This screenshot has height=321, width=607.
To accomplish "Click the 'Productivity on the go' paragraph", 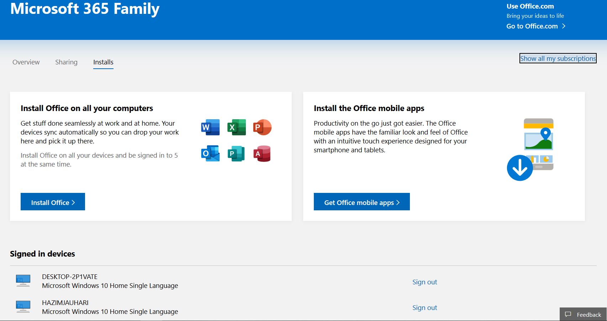I will pyautogui.click(x=391, y=137).
